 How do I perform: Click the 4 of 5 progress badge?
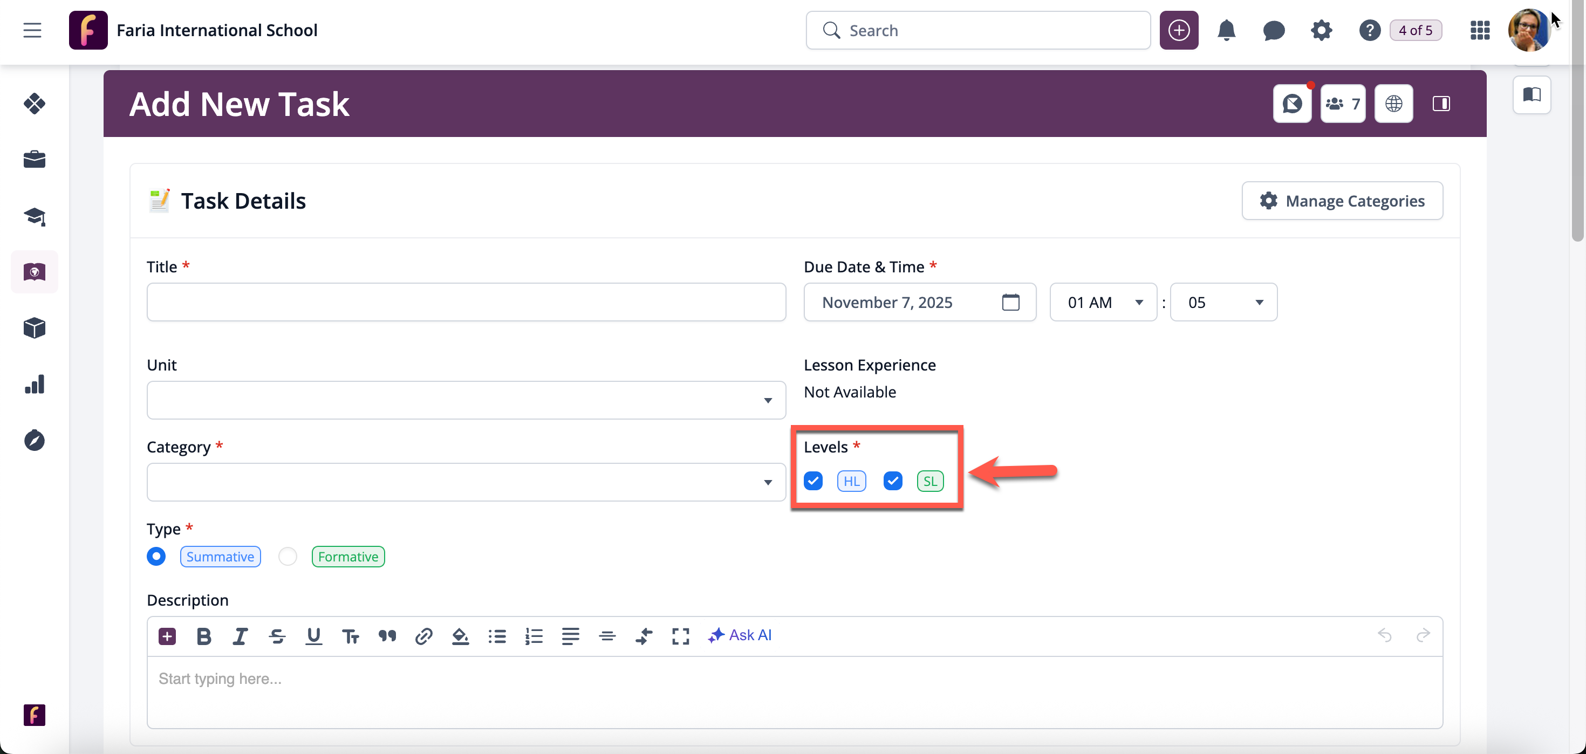pos(1415,30)
